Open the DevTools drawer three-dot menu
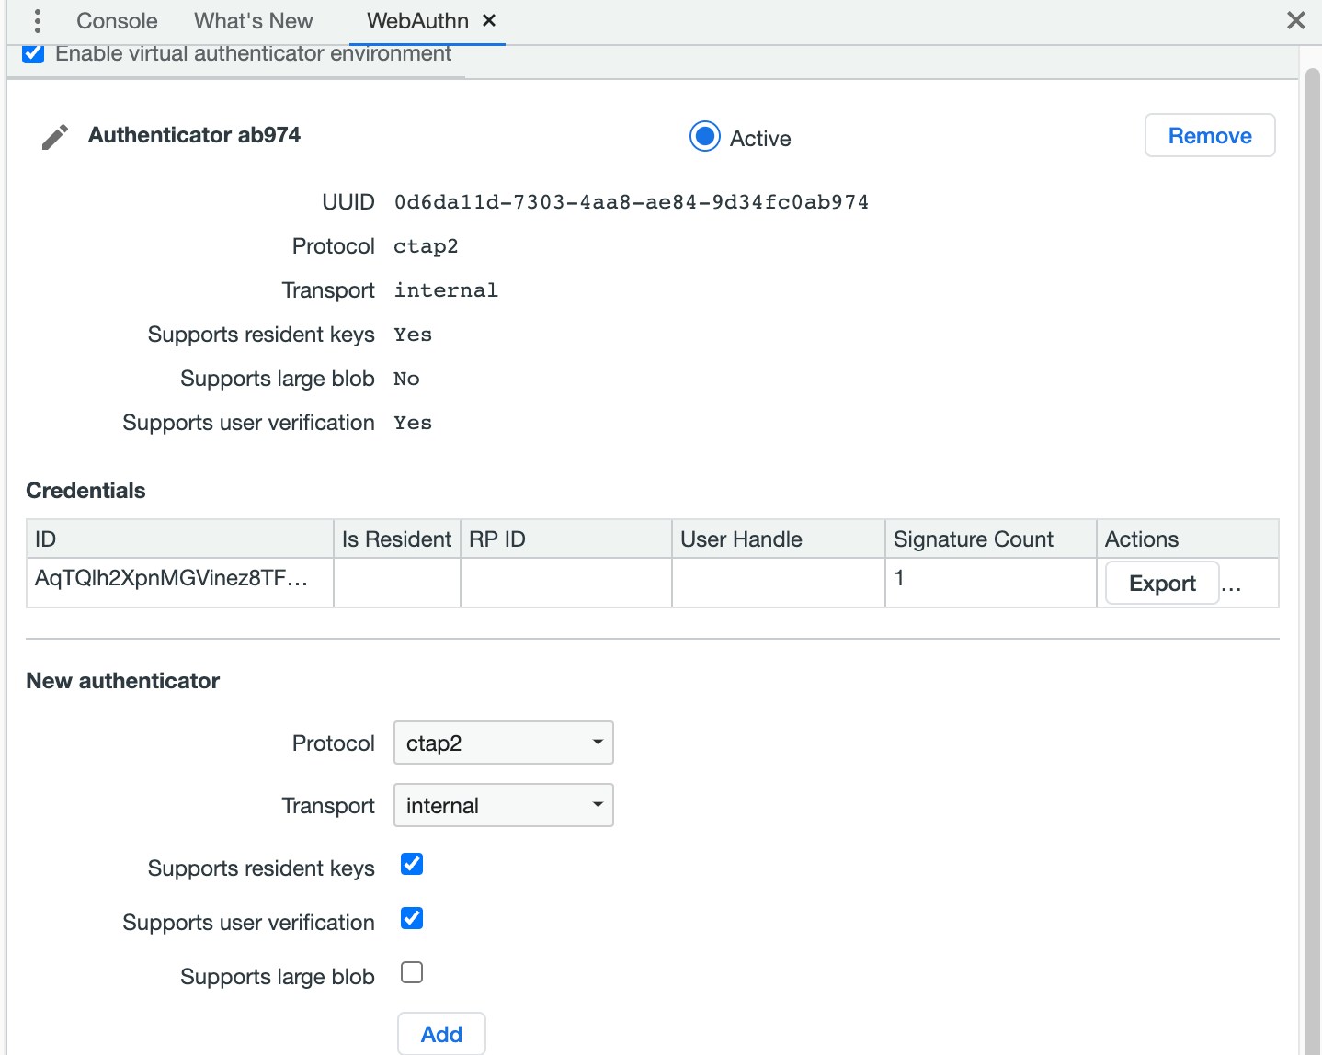The height and width of the screenshot is (1055, 1322). click(37, 21)
